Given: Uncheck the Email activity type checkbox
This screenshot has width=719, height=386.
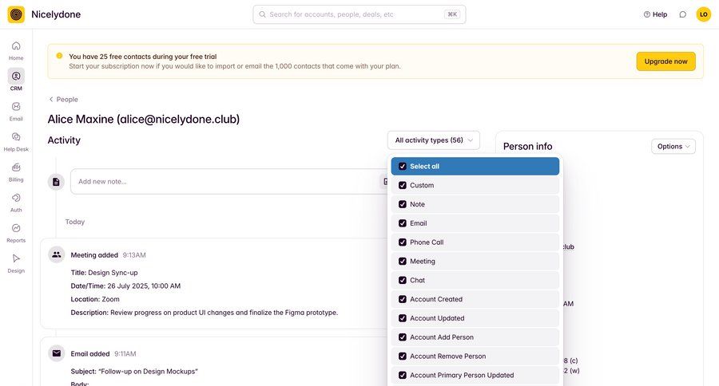Looking at the screenshot, I should pyautogui.click(x=402, y=223).
